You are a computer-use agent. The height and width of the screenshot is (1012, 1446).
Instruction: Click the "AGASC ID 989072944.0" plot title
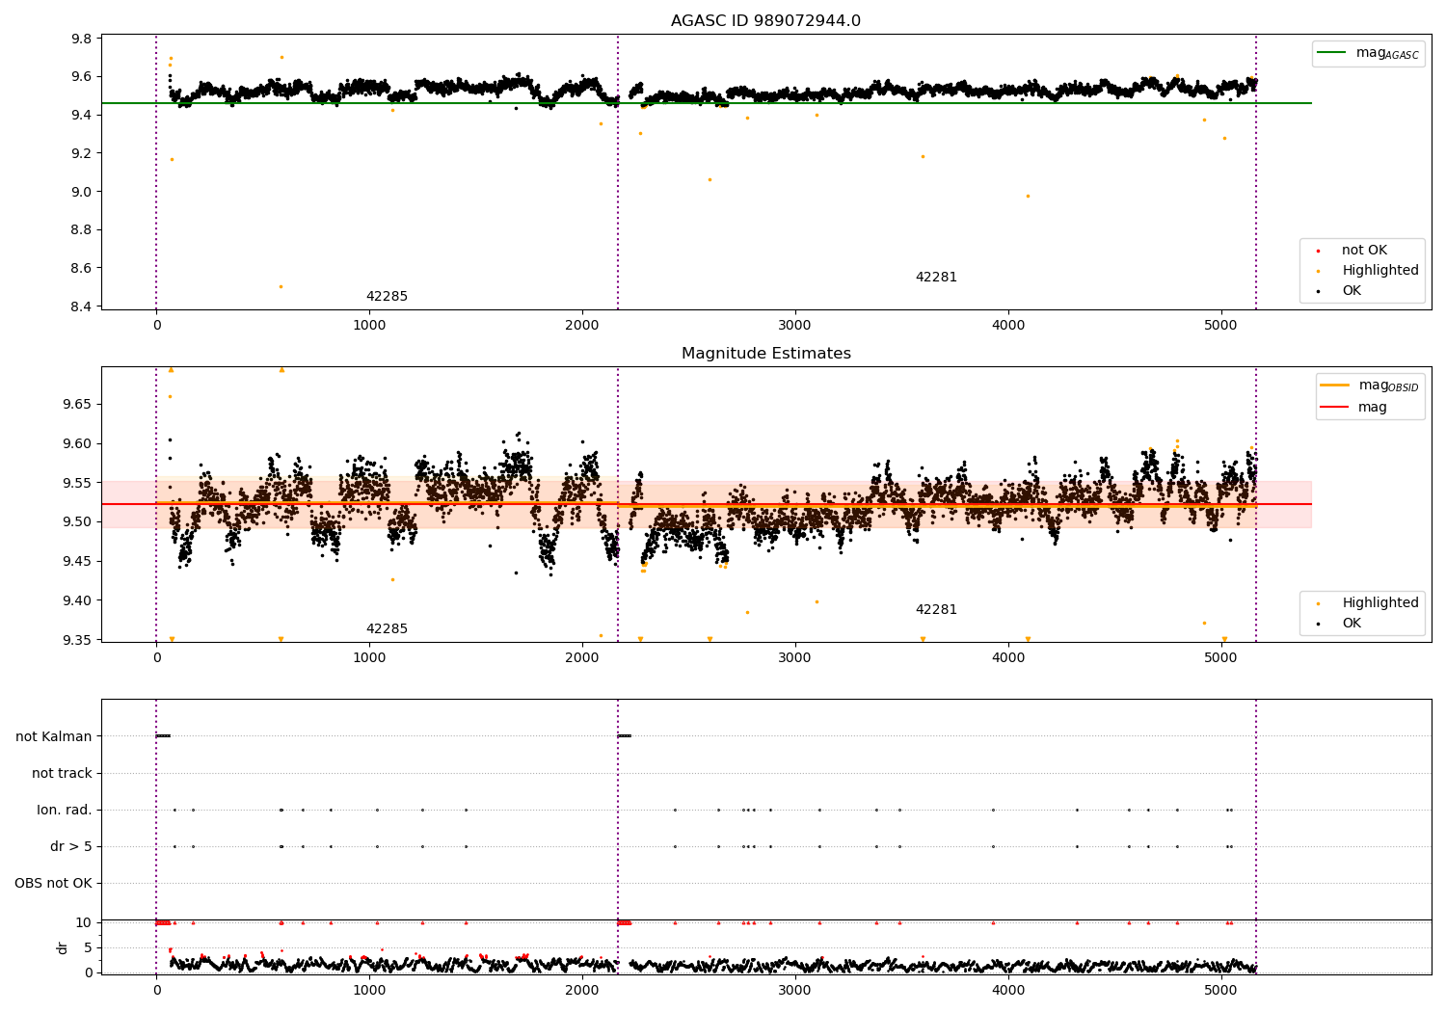pos(765,21)
